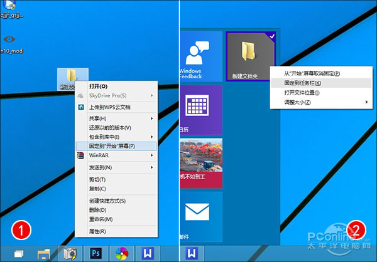
Task: Expand the 共享(H) submenu arrow
Action: point(151,118)
